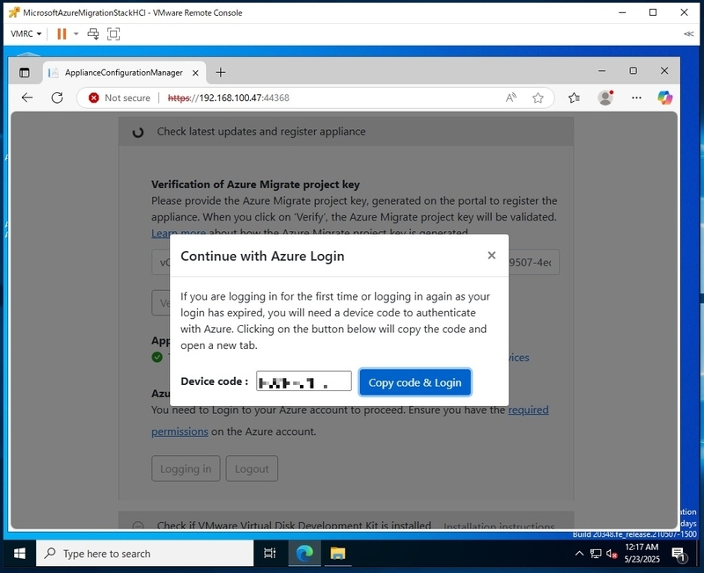This screenshot has height=573, width=704.
Task: Pause the virtual machine
Action: coord(62,33)
